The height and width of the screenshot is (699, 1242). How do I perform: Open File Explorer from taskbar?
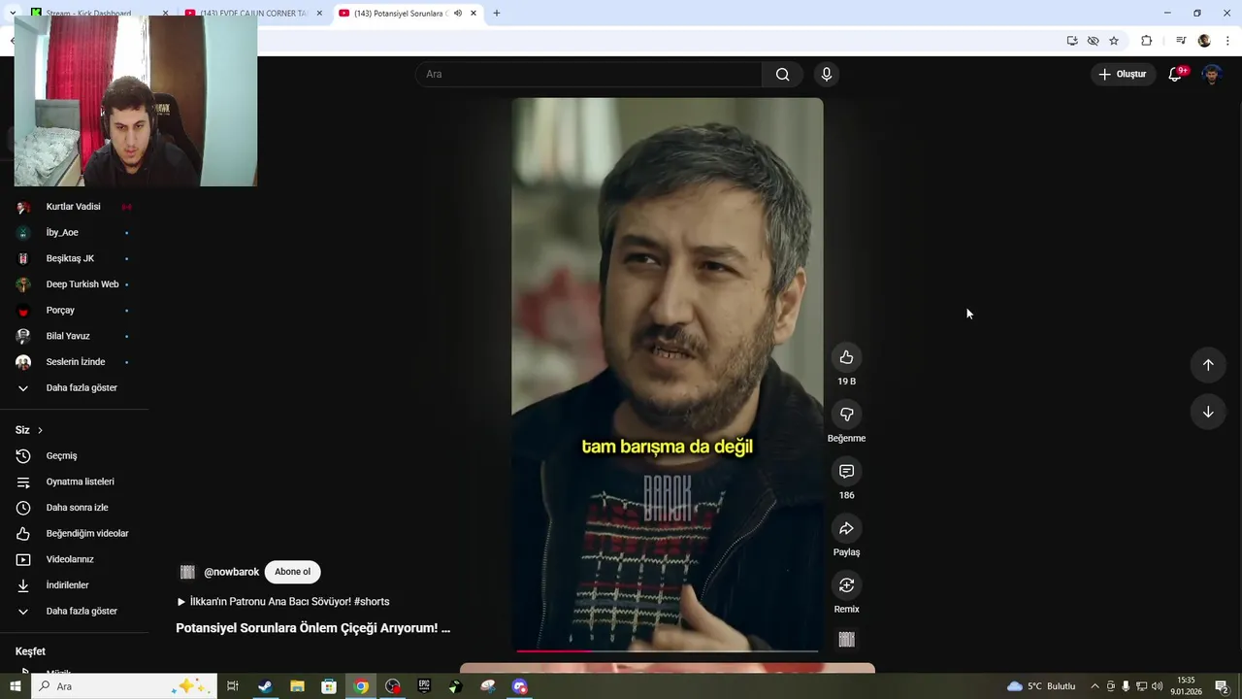297,686
